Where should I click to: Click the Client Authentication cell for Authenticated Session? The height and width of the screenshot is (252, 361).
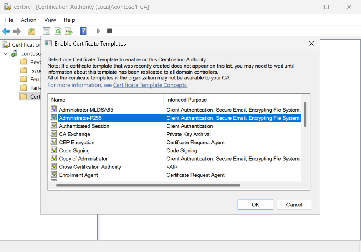pyautogui.click(x=190, y=126)
